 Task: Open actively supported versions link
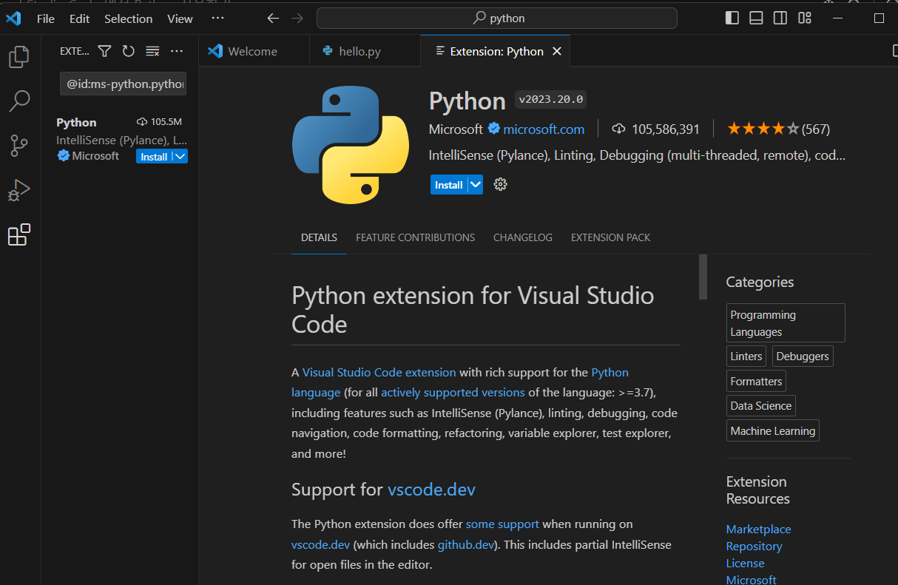[453, 392]
